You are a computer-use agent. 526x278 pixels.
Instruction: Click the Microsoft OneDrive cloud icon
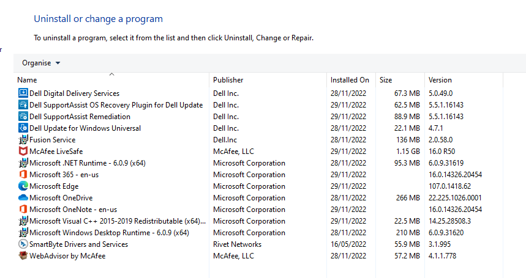coord(23,198)
